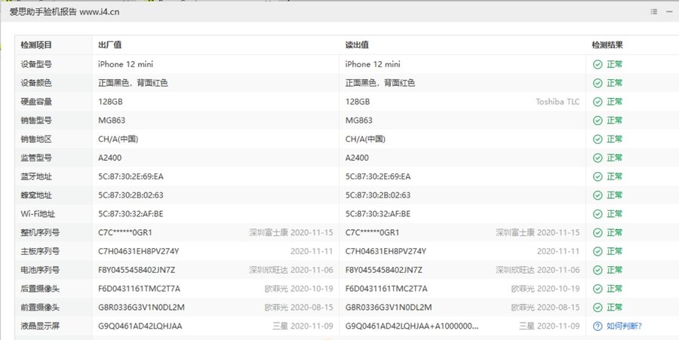Click the read front camera serial G8R0336G3V1N0DL2M
The image size is (679, 340).
[389, 308]
